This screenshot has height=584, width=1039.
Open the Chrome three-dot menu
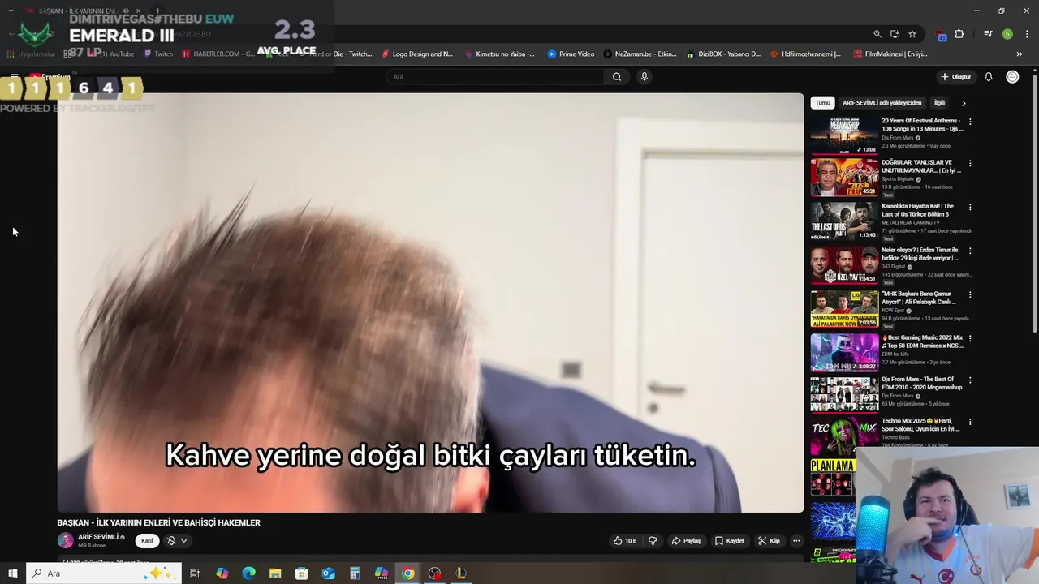1028,34
